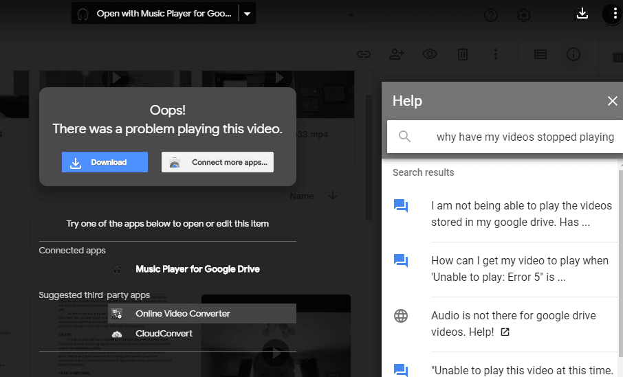The image size is (623, 377).
Task: Click the Online Video Converter icon
Action: click(117, 314)
